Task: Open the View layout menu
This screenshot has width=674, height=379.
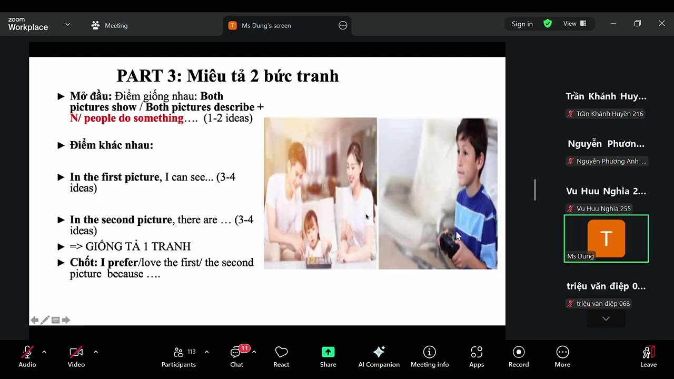Action: click(x=574, y=24)
